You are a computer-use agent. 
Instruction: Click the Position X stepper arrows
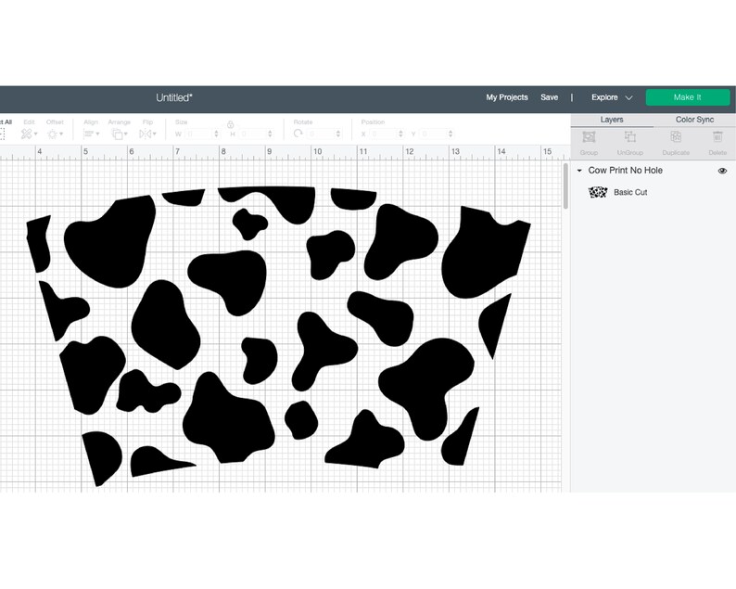coord(400,134)
